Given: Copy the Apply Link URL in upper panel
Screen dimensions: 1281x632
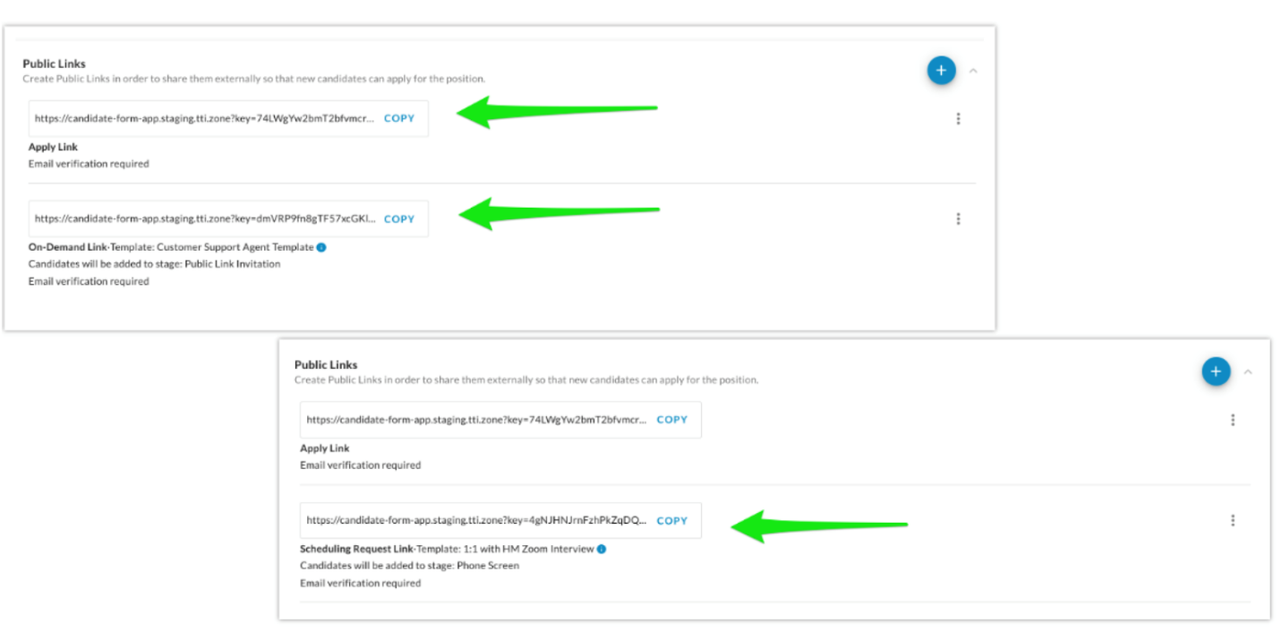Looking at the screenshot, I should point(399,118).
